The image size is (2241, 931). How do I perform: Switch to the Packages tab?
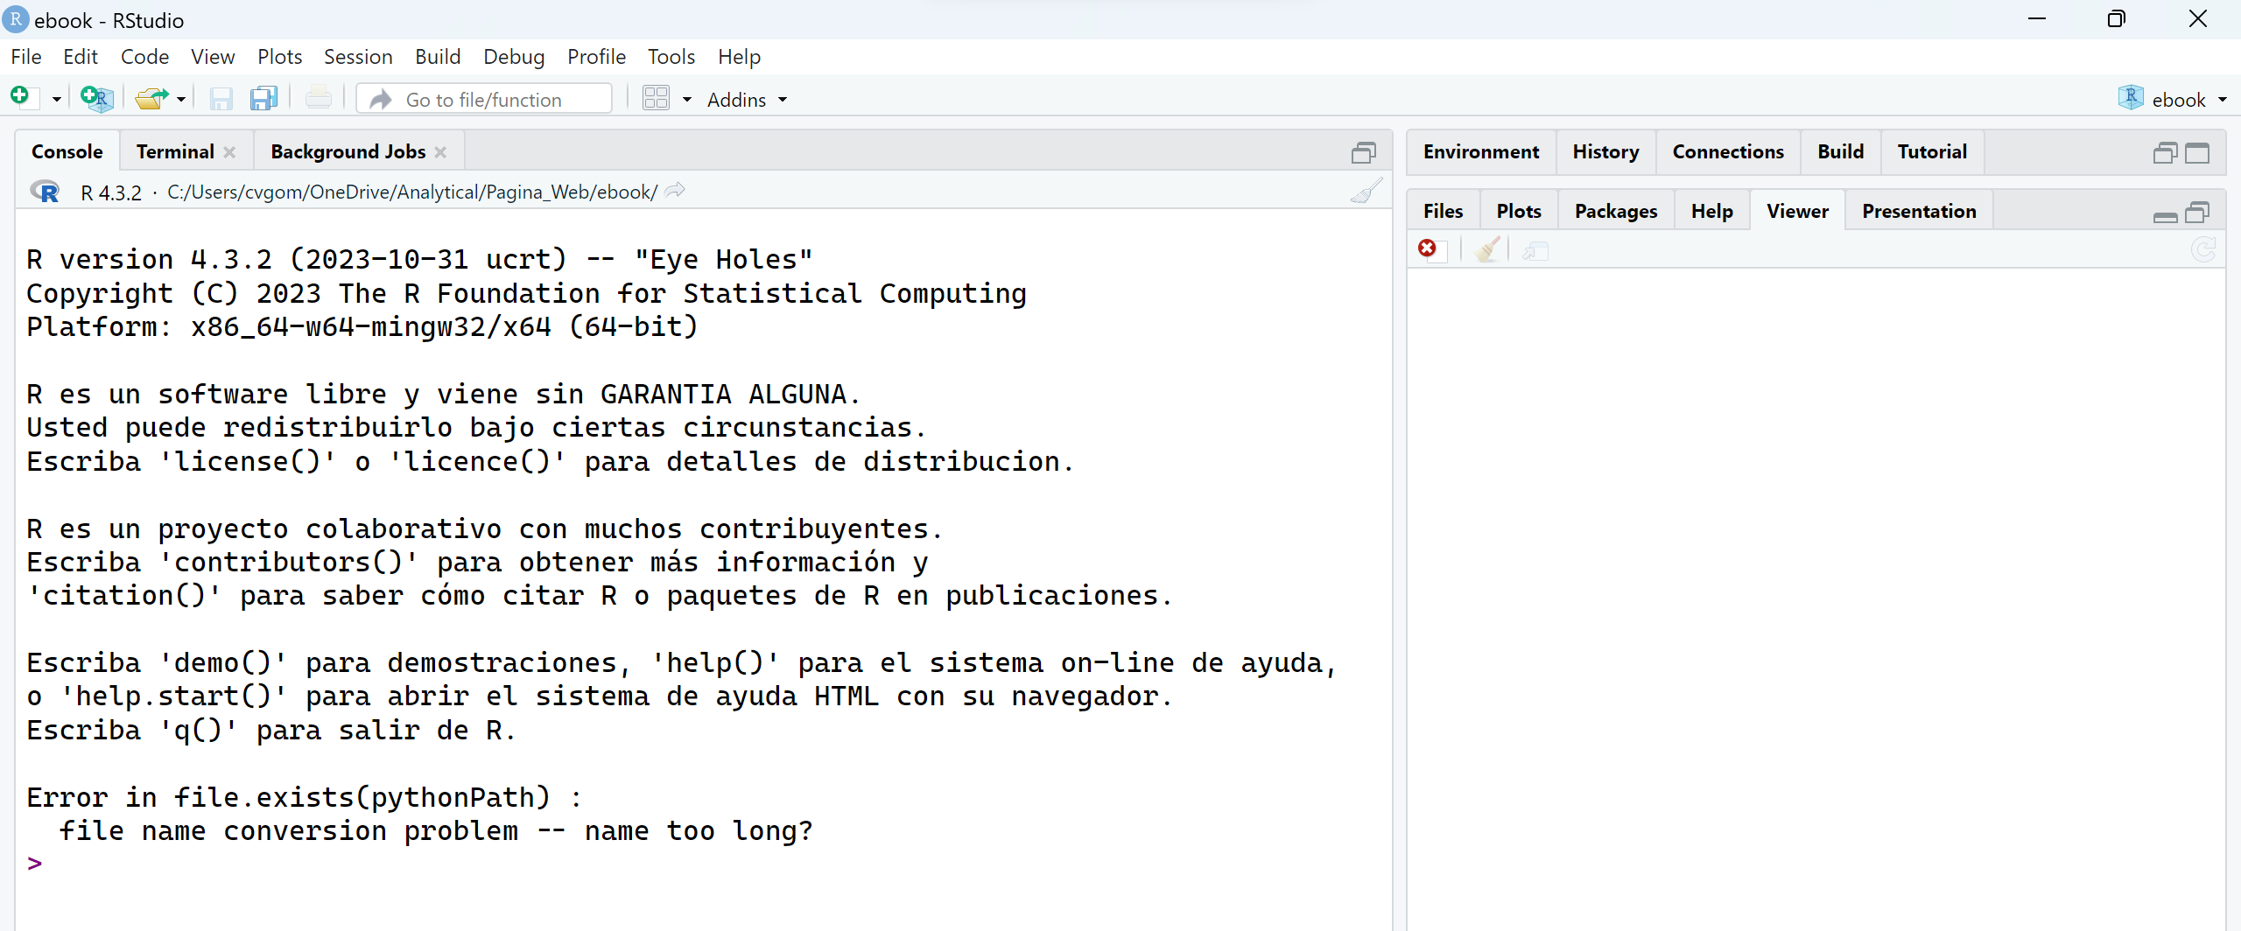coord(1615,212)
